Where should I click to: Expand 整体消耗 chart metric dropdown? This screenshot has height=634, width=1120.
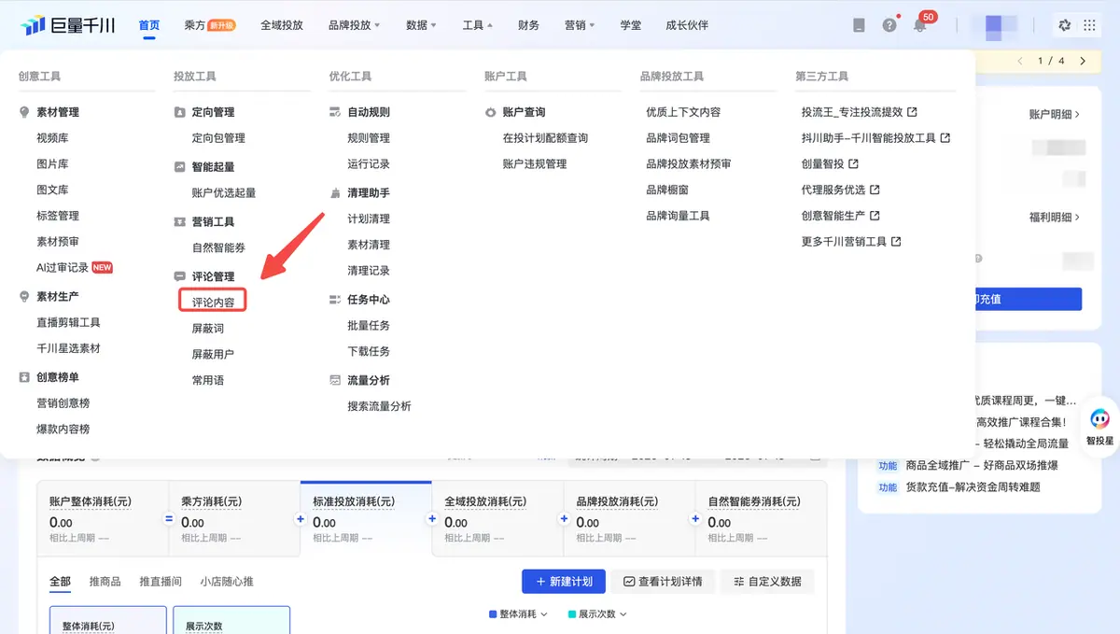[x=518, y=614]
